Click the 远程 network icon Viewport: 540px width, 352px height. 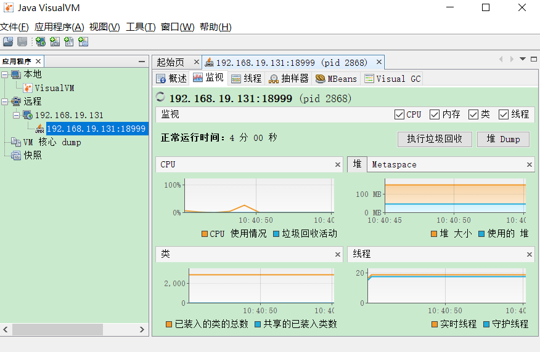[16, 102]
